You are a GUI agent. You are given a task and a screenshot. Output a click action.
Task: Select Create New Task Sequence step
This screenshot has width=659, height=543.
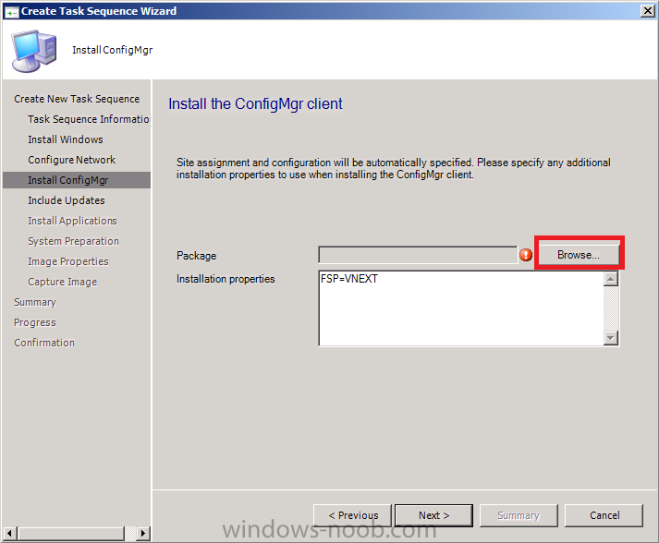(77, 99)
